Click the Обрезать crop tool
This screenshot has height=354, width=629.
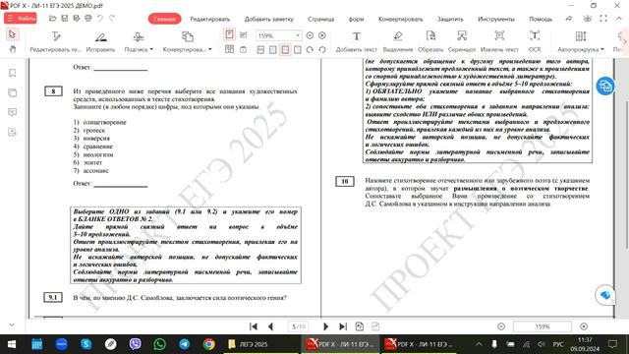(x=430, y=41)
